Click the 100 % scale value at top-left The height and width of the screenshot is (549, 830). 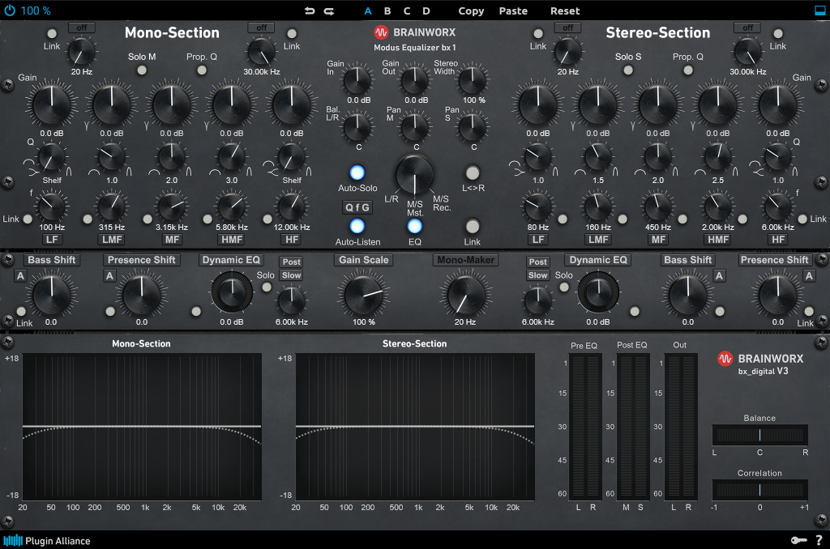click(x=36, y=11)
